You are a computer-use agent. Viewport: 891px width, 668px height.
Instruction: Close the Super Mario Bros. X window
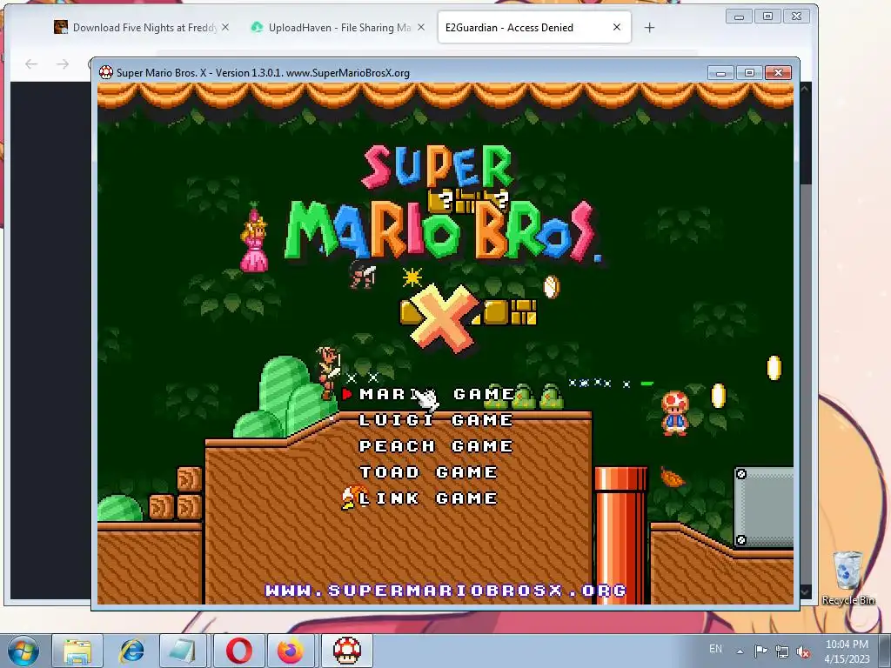(x=779, y=73)
